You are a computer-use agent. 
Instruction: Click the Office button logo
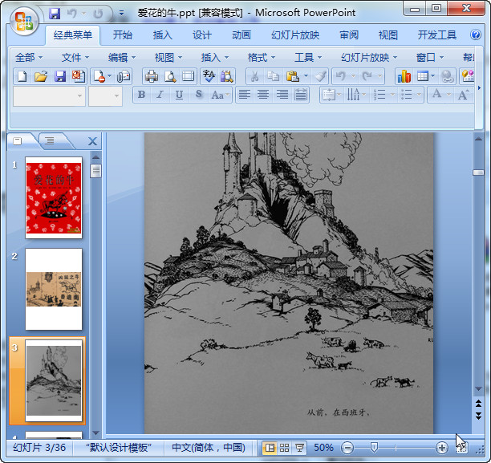point(22,20)
